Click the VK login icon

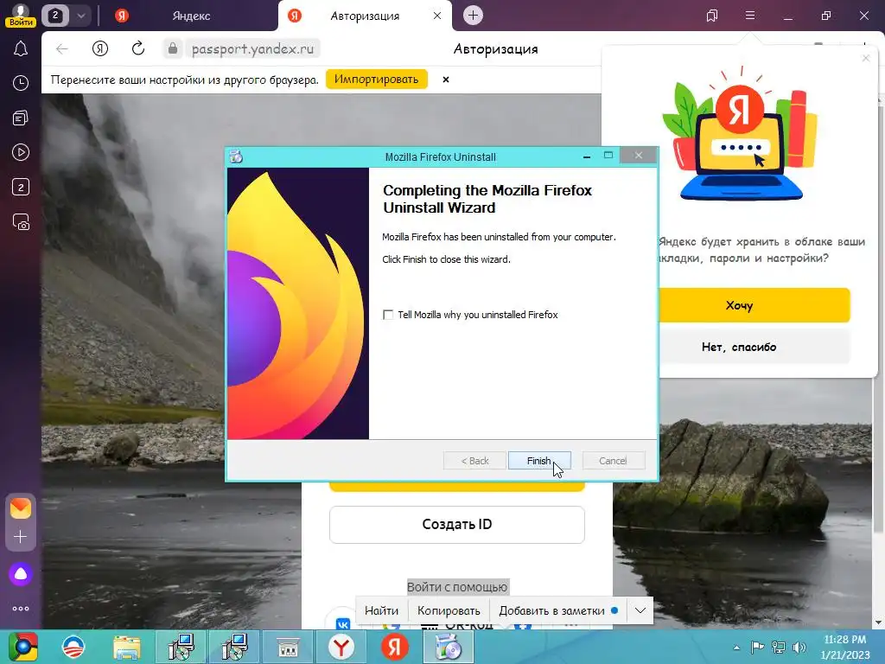[342, 623]
